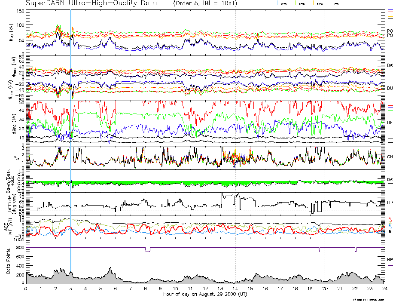The height and width of the screenshot is (301, 393).
Task: Click the 'Hour of day on August, 29 2000 (UT)' axis label
Action: (205, 294)
